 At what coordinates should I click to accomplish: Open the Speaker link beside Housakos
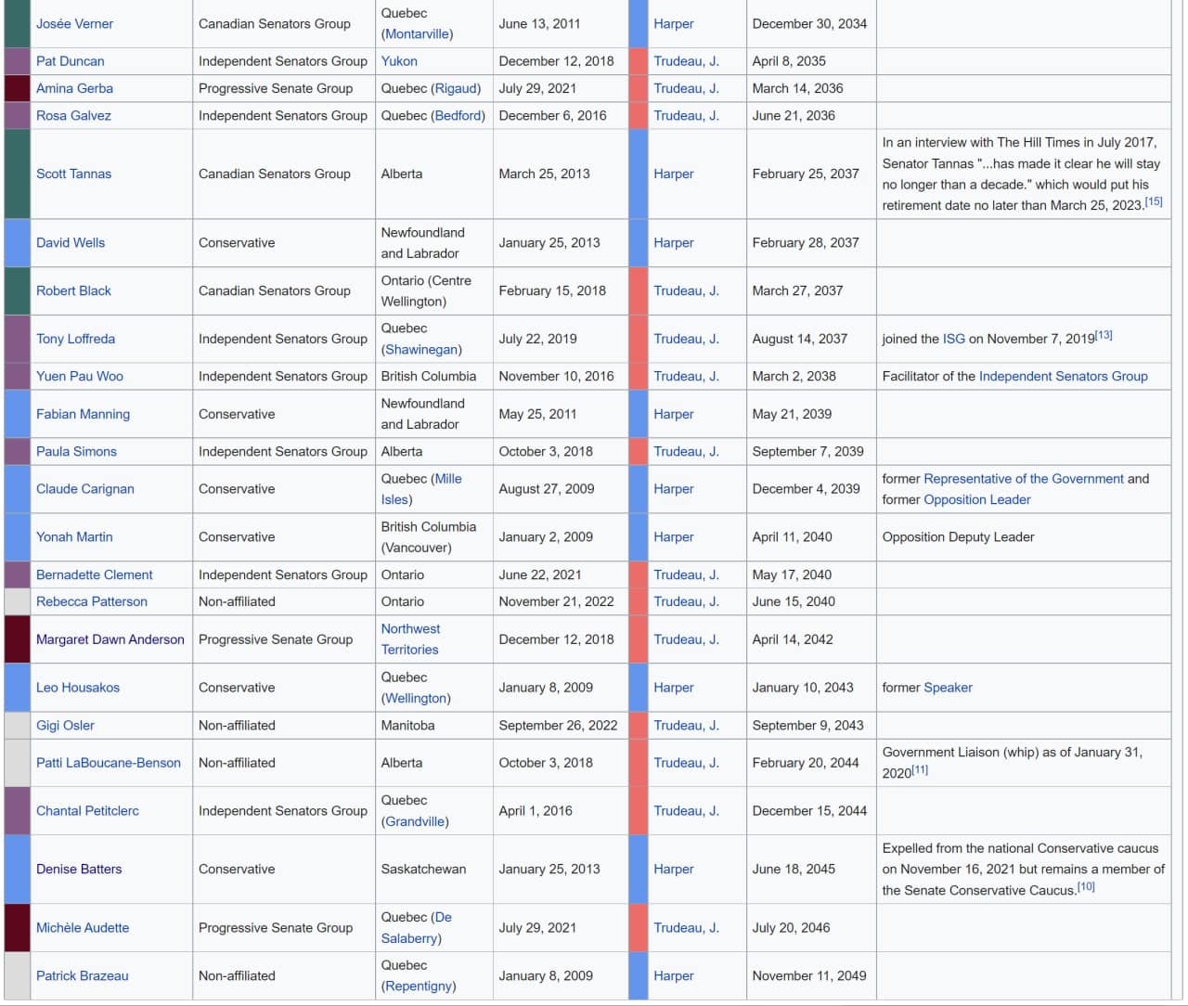[948, 688]
